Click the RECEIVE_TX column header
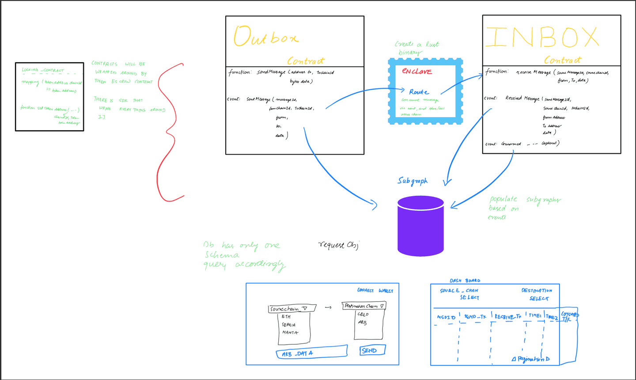 (508, 317)
